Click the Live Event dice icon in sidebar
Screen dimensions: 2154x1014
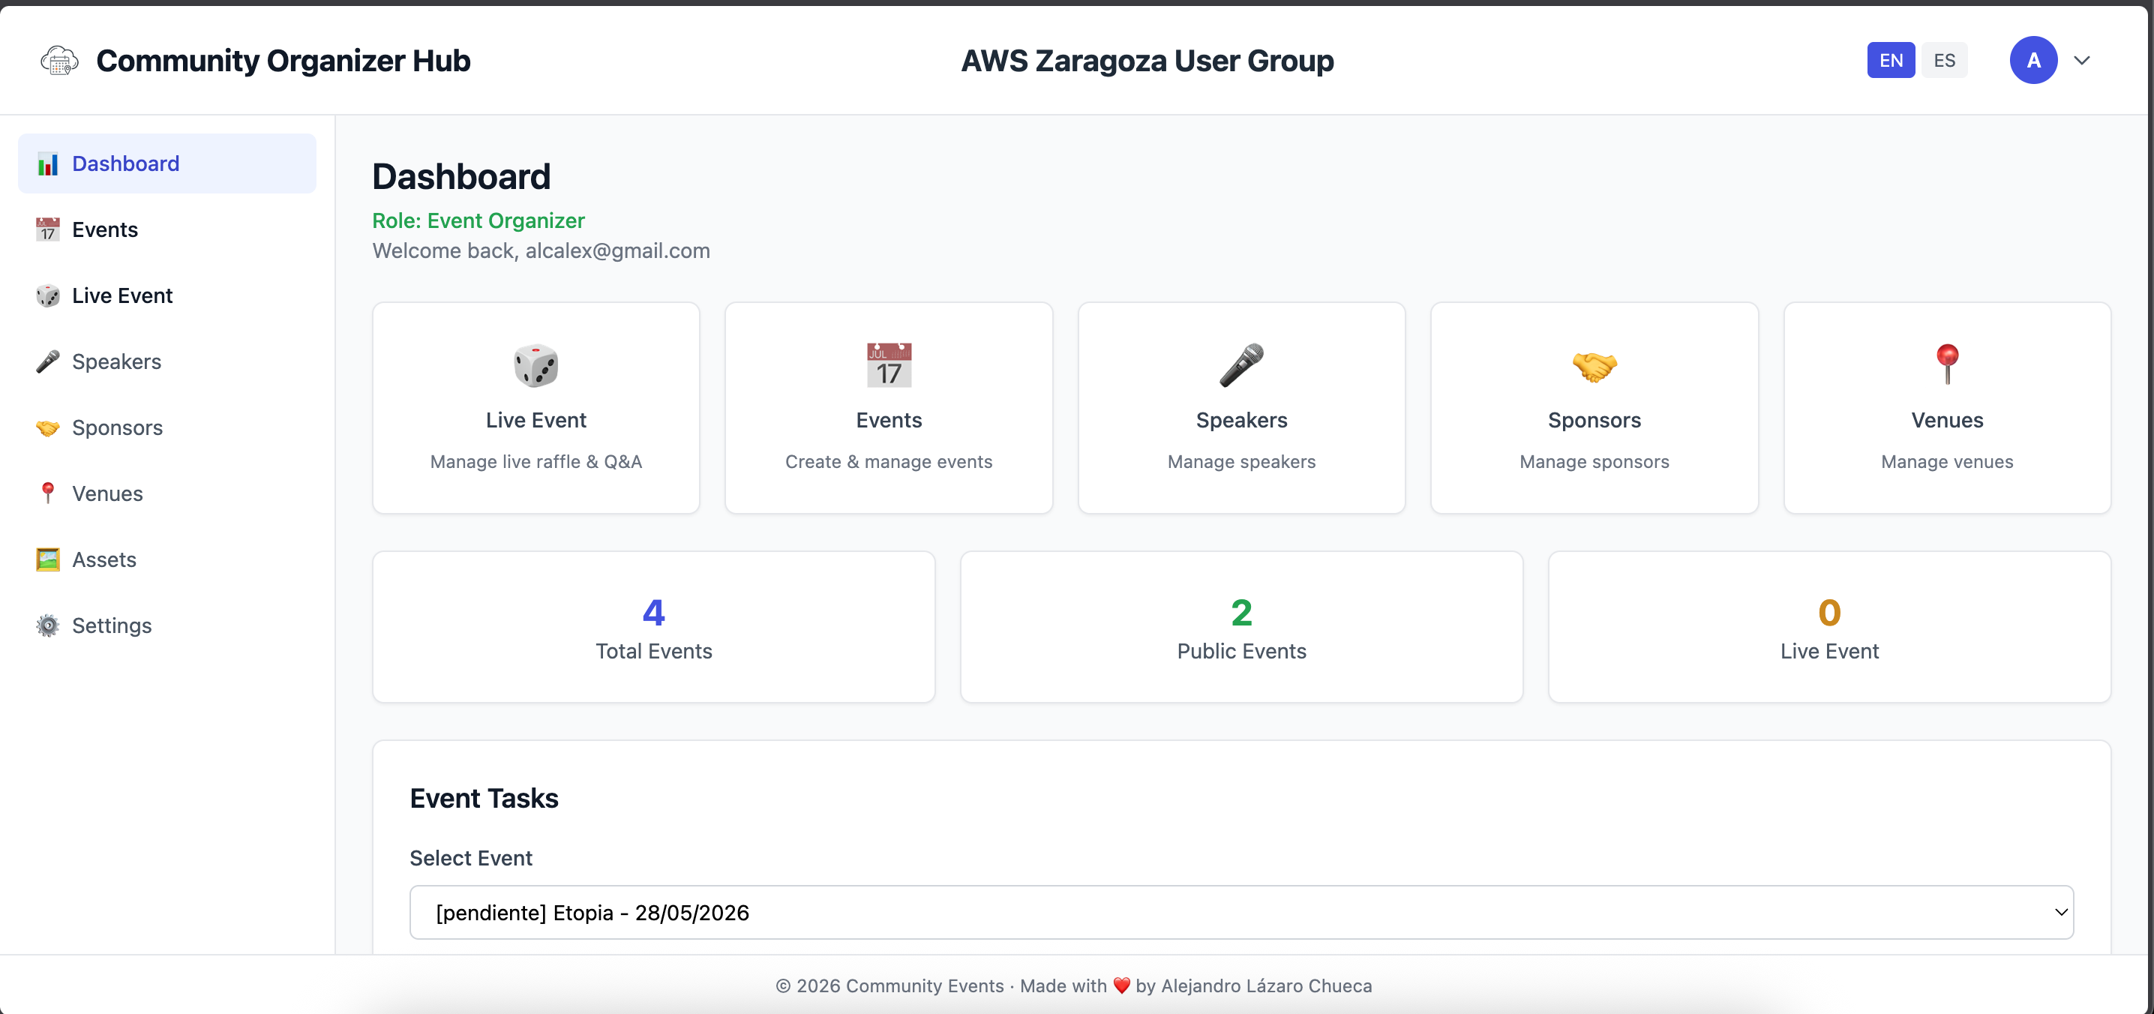[48, 296]
